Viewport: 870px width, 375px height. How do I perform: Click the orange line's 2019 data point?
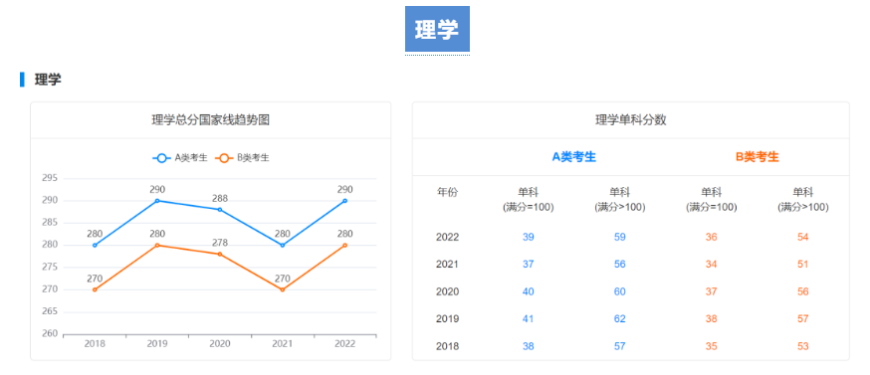[157, 245]
